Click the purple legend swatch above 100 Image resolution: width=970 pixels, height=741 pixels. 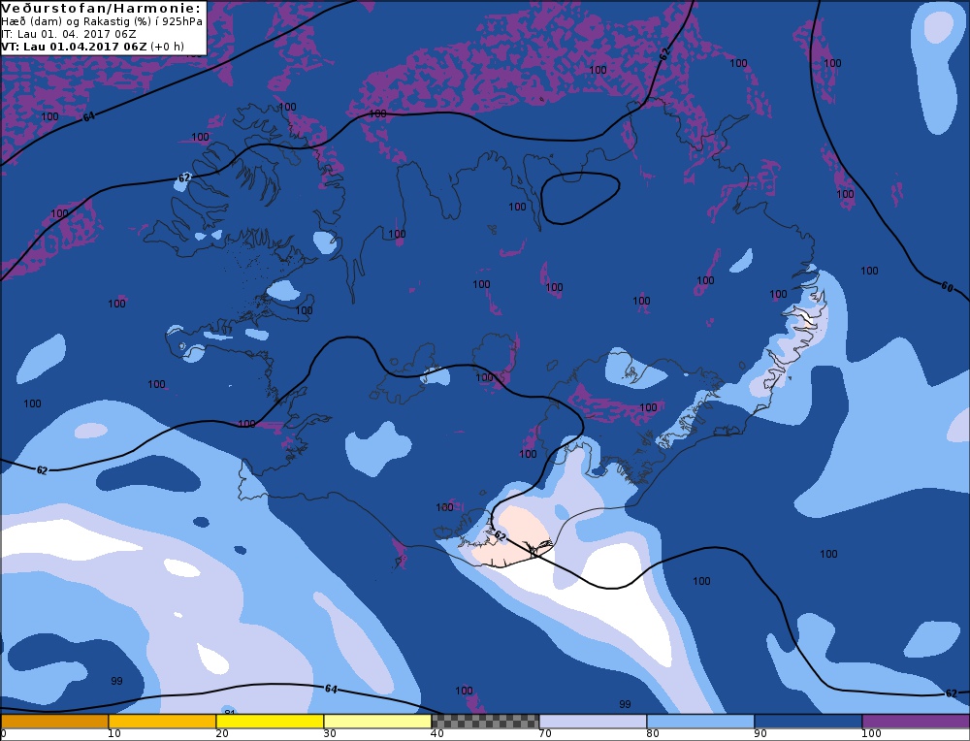[x=916, y=722]
